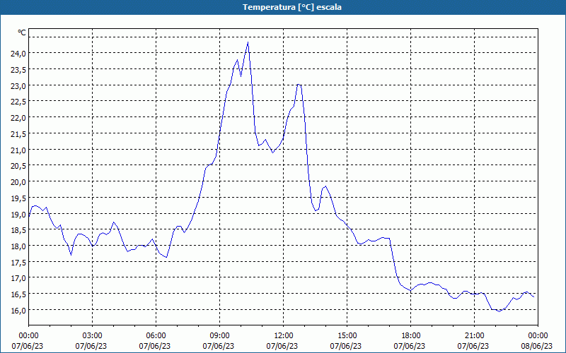
Task: Click the °C unit label above the axis
Action: tap(22, 32)
